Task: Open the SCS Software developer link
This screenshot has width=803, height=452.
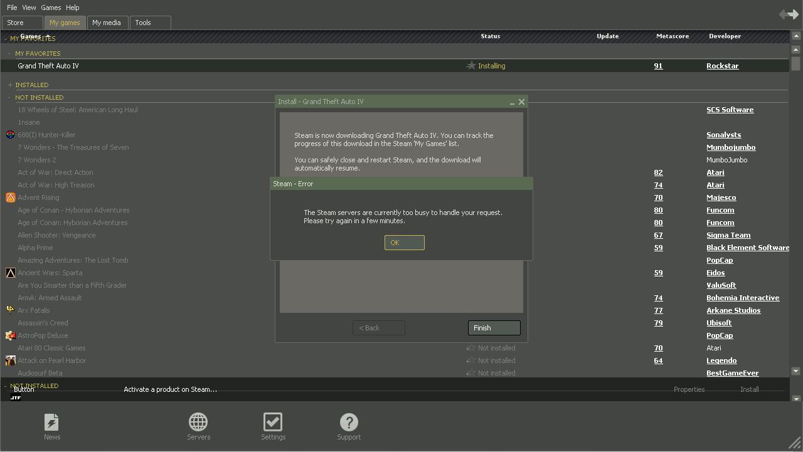Action: click(x=730, y=110)
